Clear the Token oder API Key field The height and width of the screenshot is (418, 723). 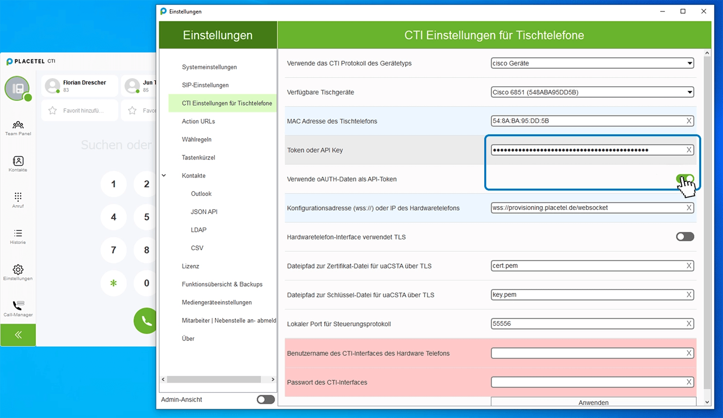pyautogui.click(x=689, y=150)
